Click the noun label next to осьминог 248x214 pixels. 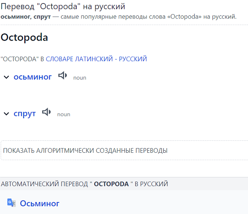tap(80, 78)
